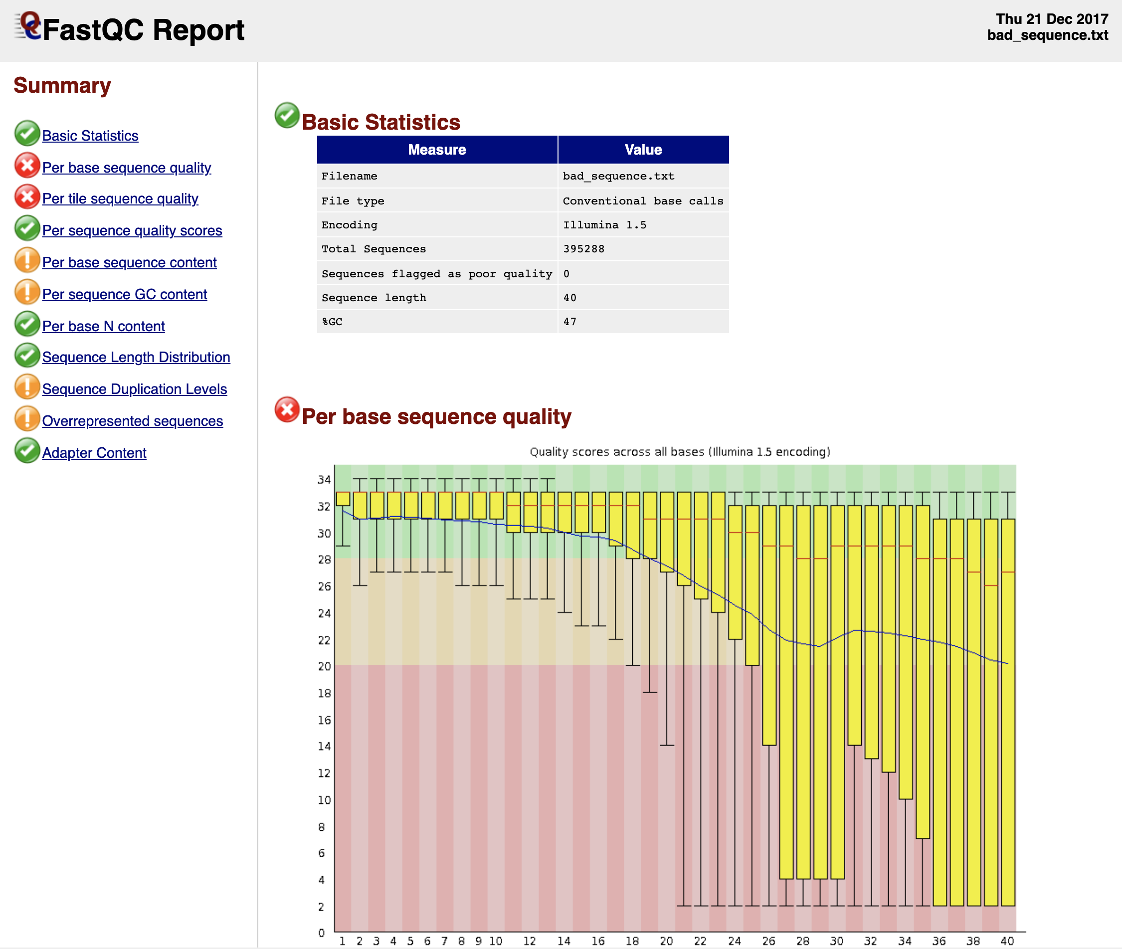This screenshot has height=949, width=1122.
Task: Click the Total Sequences value 395288
Action: coord(583,249)
